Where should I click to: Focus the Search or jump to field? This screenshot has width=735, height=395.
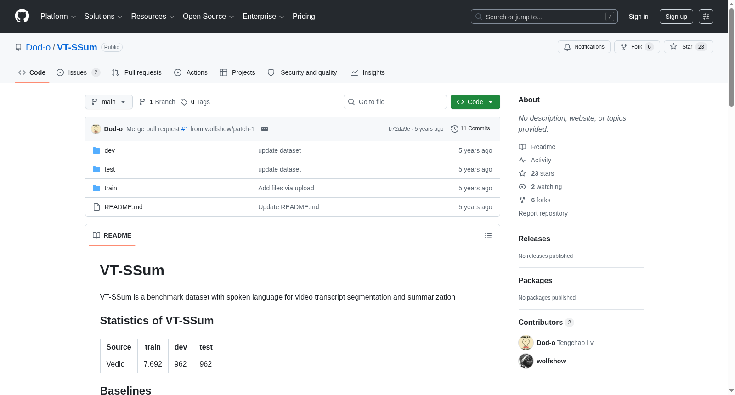point(544,17)
